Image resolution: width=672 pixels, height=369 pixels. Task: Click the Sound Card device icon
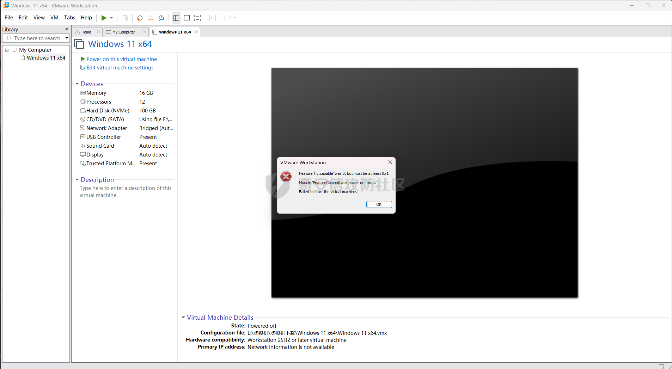(83, 146)
